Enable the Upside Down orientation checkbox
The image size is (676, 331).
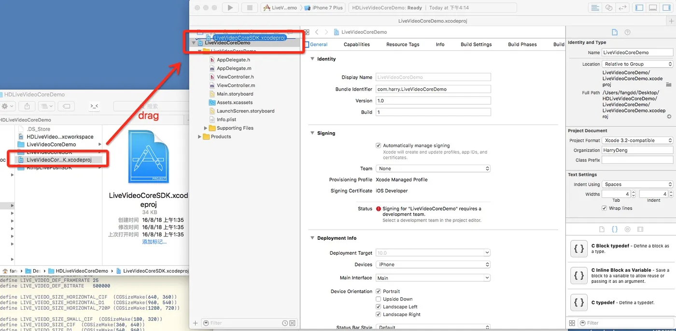[379, 299]
